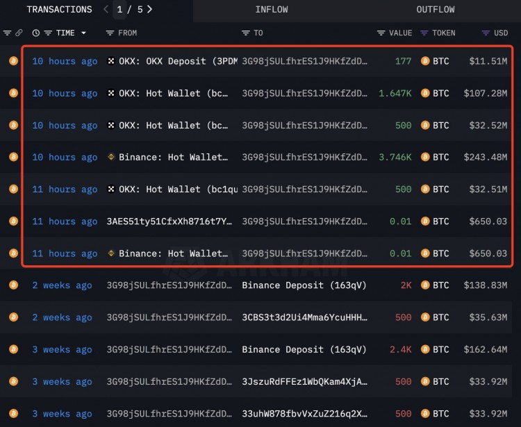Click the USD amount $107.28M

(x=486, y=93)
